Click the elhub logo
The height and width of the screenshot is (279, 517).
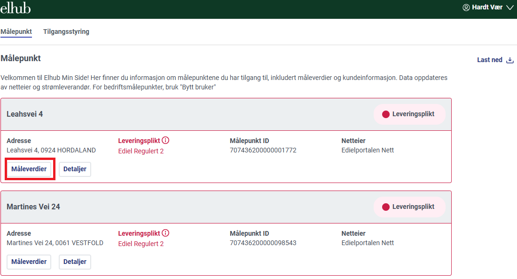pos(16,8)
